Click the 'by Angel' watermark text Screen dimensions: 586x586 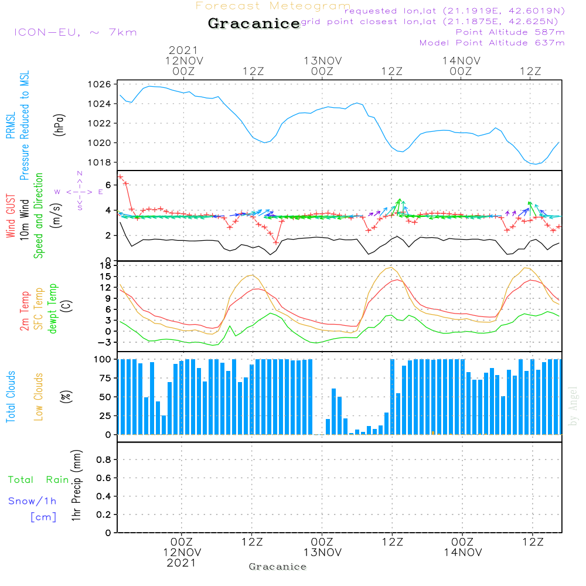[x=573, y=406]
